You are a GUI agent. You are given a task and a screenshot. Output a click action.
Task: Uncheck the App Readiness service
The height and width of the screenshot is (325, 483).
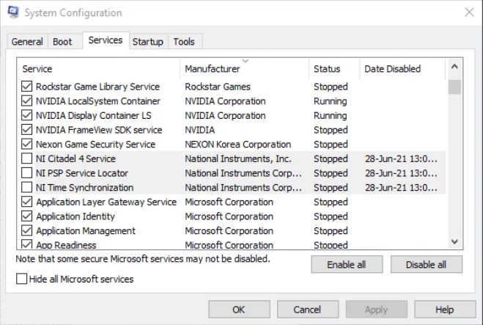(27, 244)
